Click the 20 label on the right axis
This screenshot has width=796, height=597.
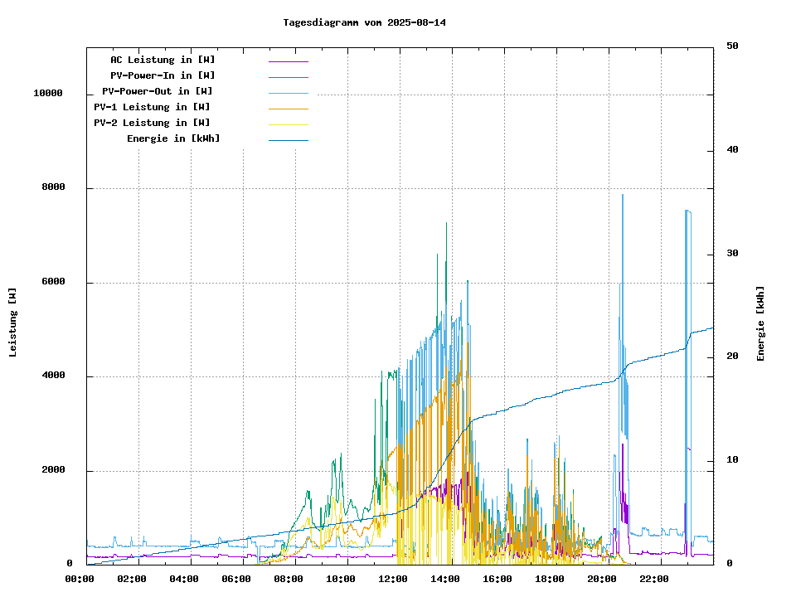[x=732, y=357]
